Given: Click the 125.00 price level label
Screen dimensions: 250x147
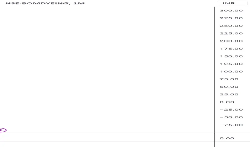Looking at the screenshot, I should tap(231, 64).
